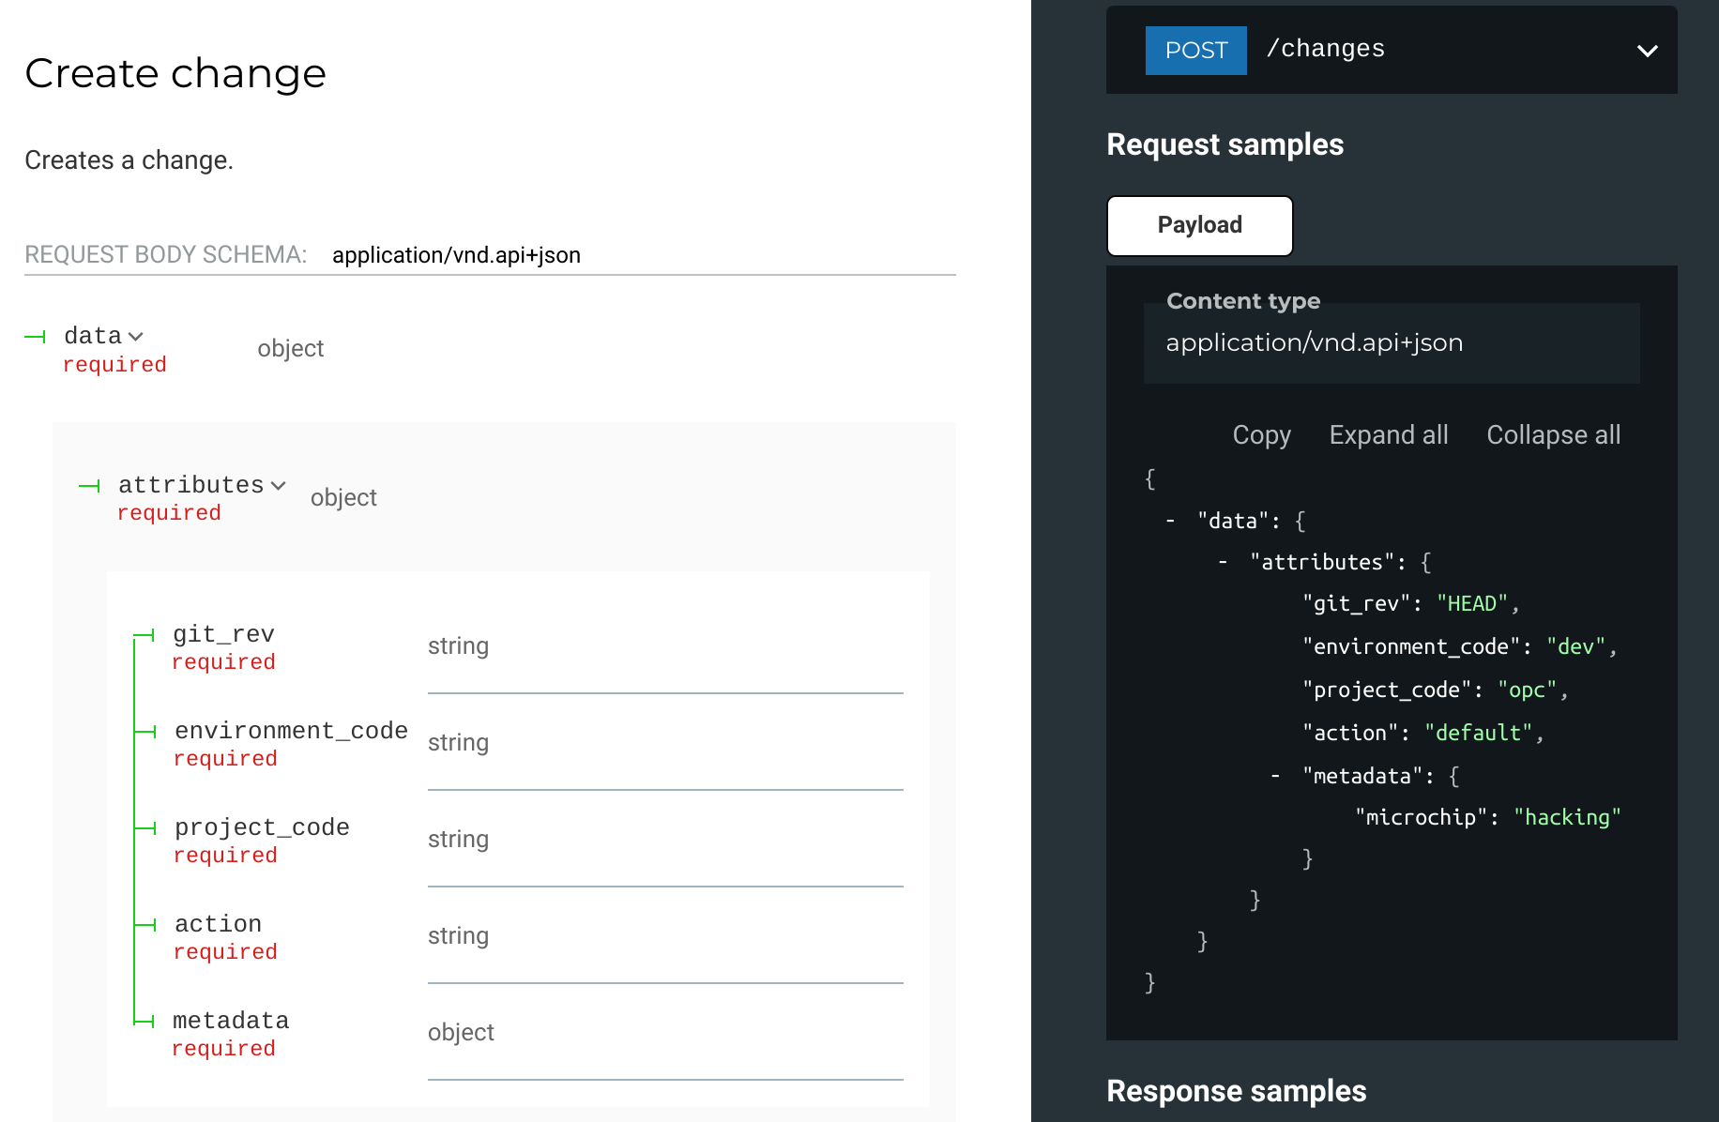Collapse the "data" JSON node
The image size is (1719, 1122).
tap(1170, 521)
